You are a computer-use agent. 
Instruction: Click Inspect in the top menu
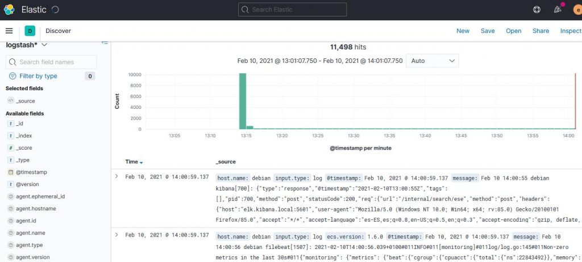pos(571,31)
